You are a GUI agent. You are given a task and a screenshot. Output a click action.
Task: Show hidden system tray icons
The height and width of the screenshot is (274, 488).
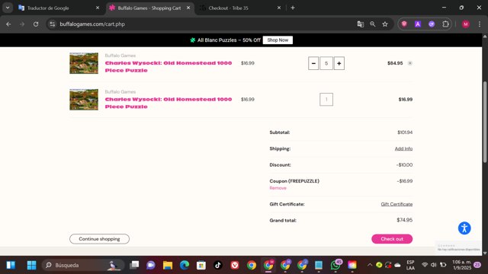(x=369, y=265)
